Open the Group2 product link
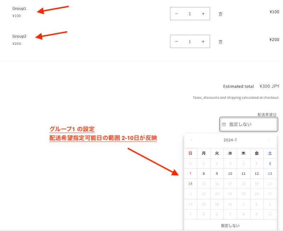Screen dimensions: 283x231 pos(19,36)
